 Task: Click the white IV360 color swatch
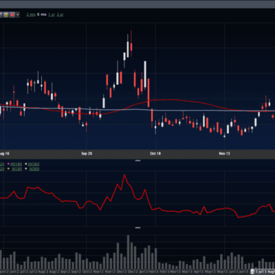[26, 169]
